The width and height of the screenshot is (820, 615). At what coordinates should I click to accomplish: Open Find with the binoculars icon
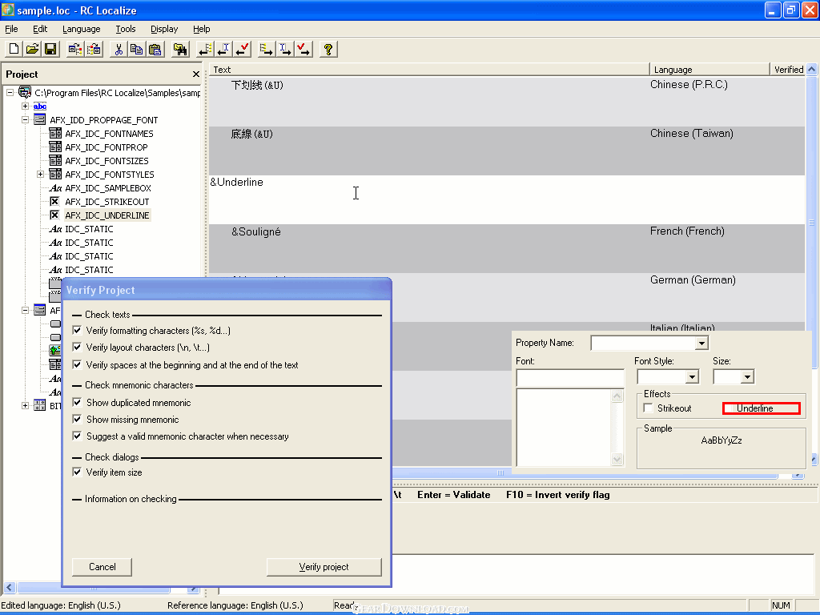180,49
